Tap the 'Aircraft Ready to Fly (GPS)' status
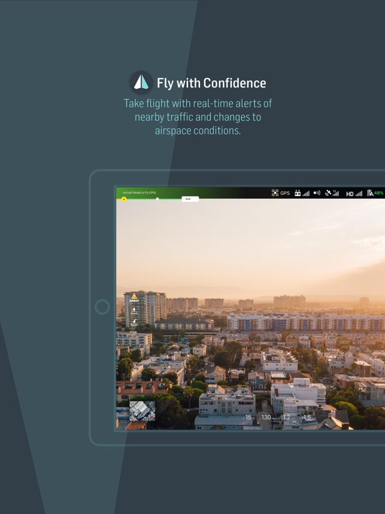This screenshot has height=514, width=385. point(140,192)
